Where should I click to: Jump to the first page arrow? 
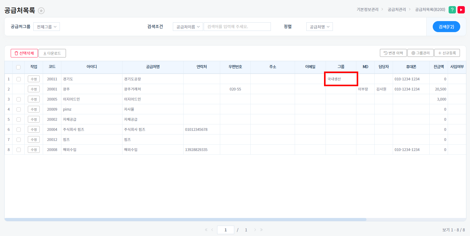point(206,230)
